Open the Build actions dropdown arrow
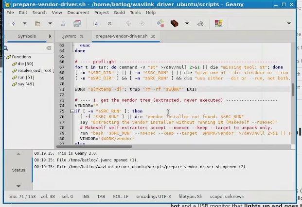302x207 pixels. [187, 23]
